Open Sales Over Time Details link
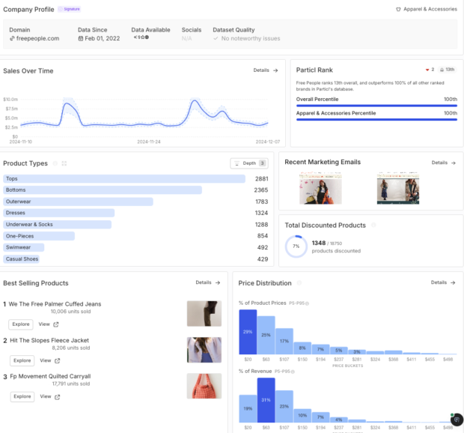This screenshot has width=464, height=433. 266,70
